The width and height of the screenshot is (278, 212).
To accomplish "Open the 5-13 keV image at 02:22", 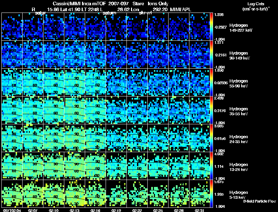I will pyautogui.click(x=137, y=194).
